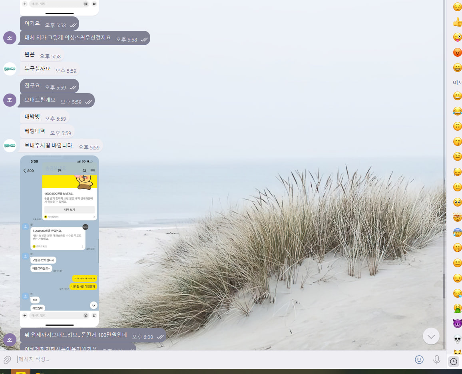Open the emoji picker smiley icon
Viewport: 462px width, 374px height.
(x=419, y=359)
